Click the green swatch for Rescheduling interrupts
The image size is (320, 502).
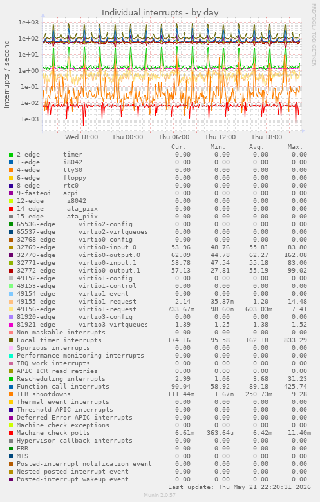pyautogui.click(x=11, y=379)
